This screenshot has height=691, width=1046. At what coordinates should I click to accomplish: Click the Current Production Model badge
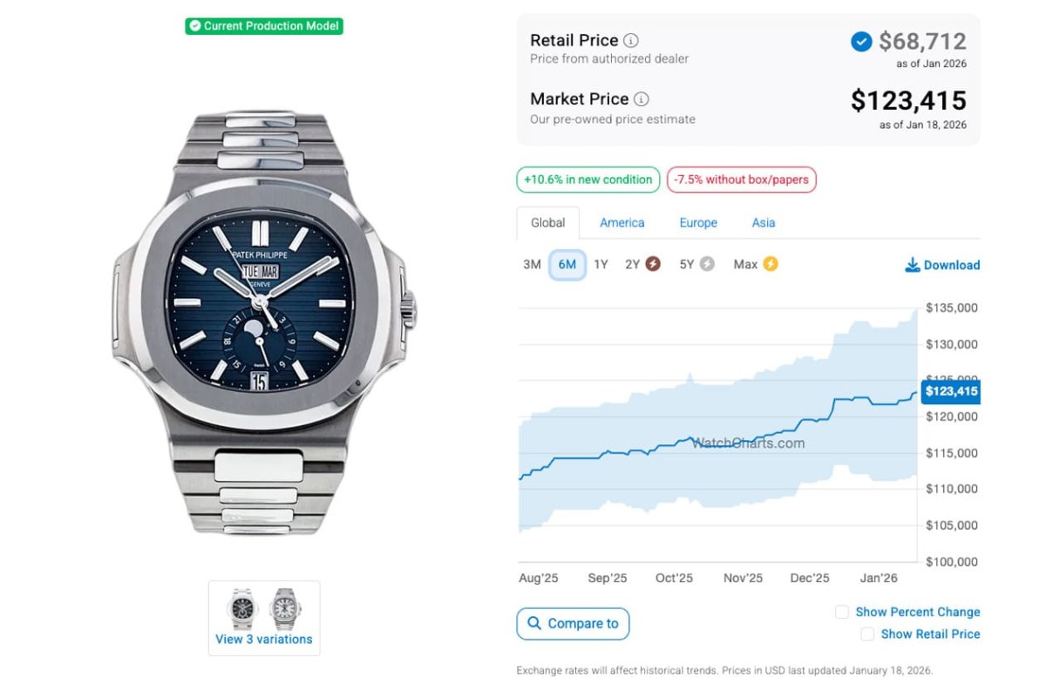tap(264, 26)
